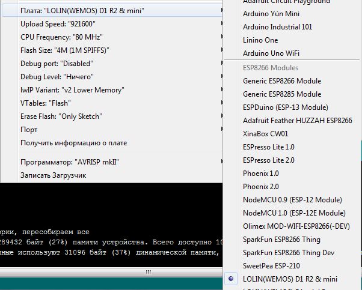The height and width of the screenshot is (290, 362).
Task: Pick ESPDuino (ESP-13 Module)
Action: point(292,107)
